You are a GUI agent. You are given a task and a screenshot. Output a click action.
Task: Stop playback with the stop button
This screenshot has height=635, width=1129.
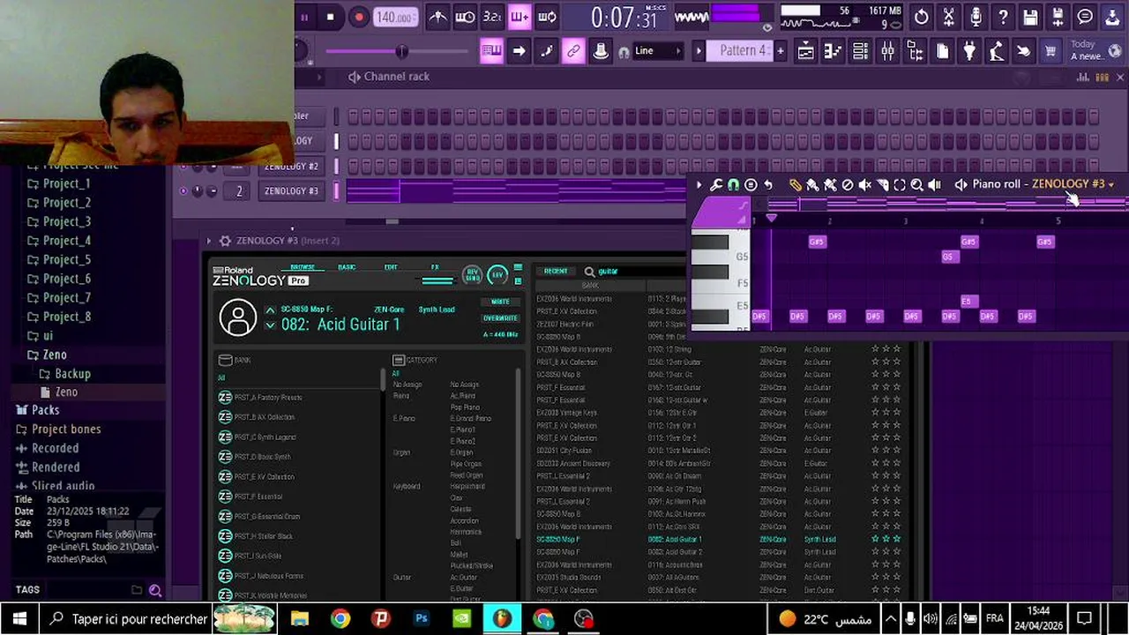pyautogui.click(x=330, y=17)
